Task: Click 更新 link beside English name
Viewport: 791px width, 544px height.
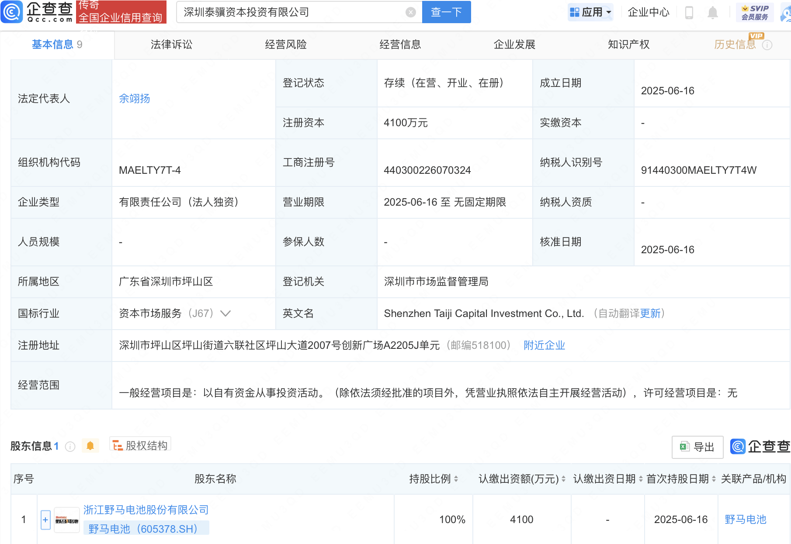Action: click(650, 313)
